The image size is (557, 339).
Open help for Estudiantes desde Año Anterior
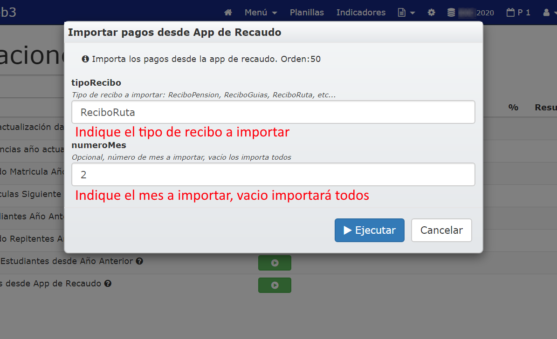pyautogui.click(x=140, y=261)
